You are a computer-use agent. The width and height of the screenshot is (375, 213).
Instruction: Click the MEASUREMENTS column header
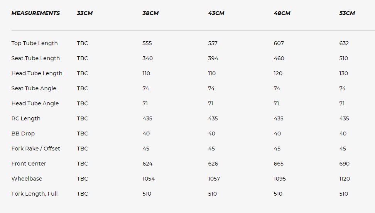(35, 13)
